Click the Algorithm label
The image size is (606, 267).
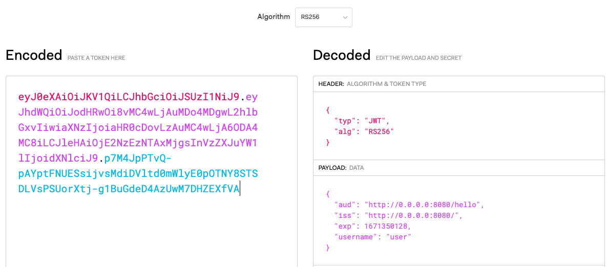click(x=274, y=17)
